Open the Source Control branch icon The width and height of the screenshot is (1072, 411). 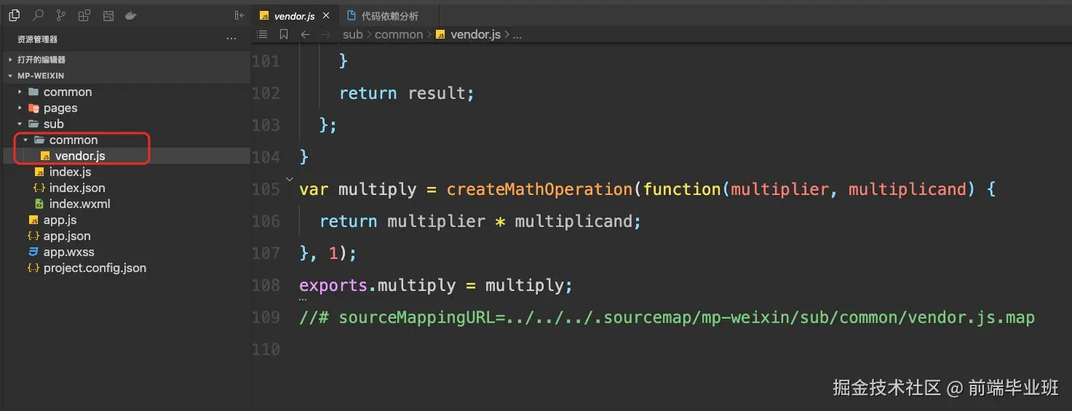[61, 15]
